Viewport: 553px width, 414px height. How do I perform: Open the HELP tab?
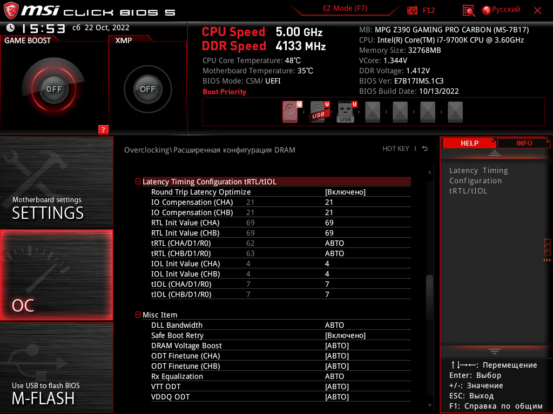(x=469, y=143)
